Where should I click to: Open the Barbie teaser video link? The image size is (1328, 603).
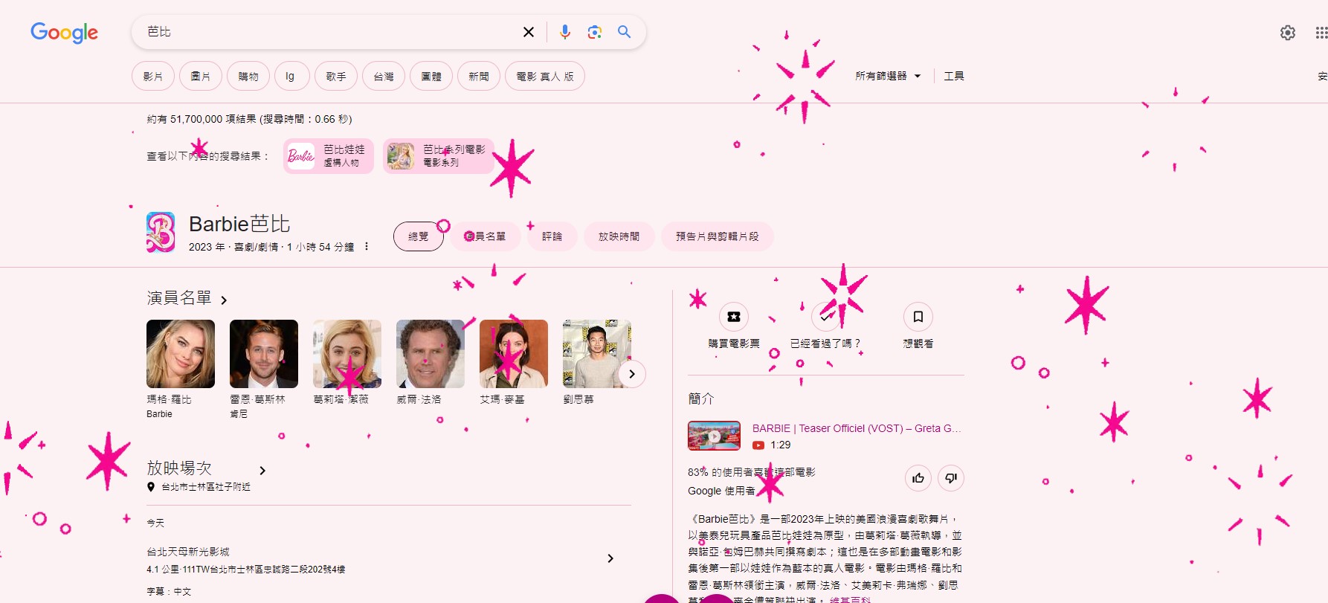click(856, 428)
